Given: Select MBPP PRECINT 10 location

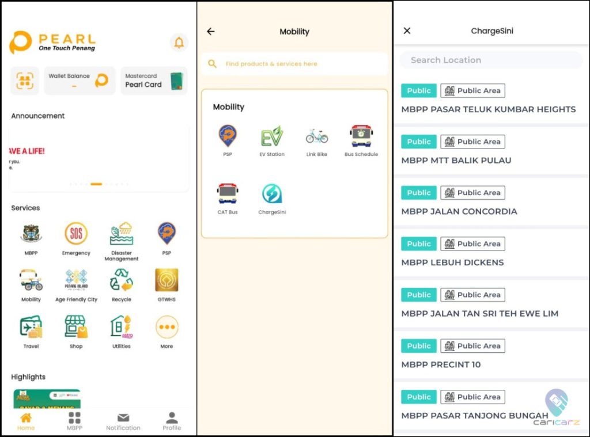Looking at the screenshot, I should click(x=491, y=355).
